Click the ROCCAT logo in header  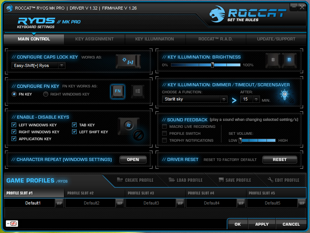248,14
